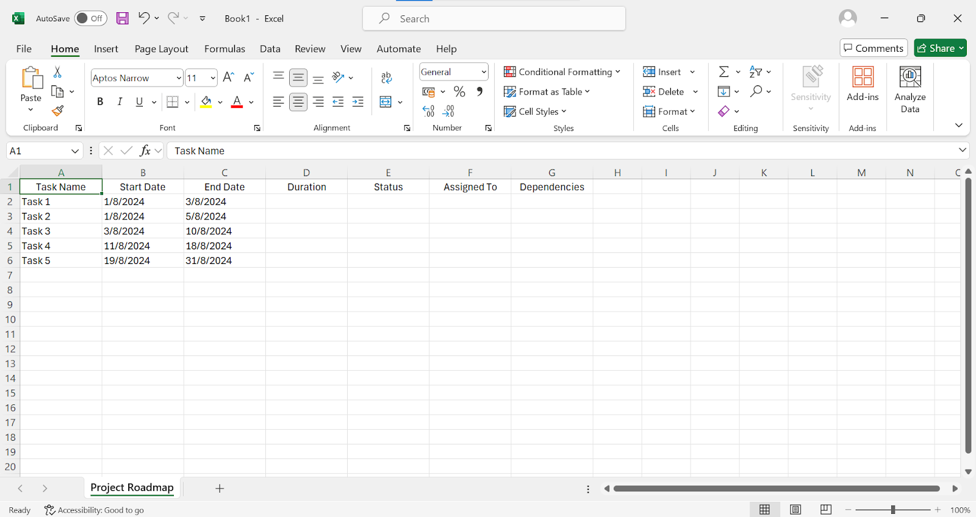The height and width of the screenshot is (517, 976).
Task: Switch to the Formulas tab
Action: point(224,49)
